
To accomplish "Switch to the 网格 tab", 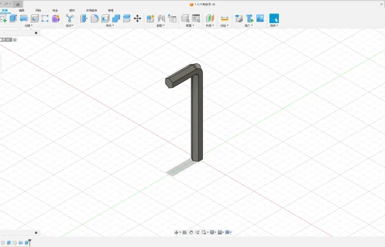I will 38,10.
